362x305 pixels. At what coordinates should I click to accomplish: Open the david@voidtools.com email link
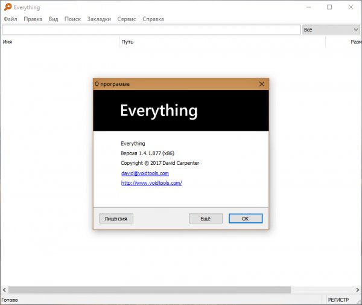tap(145, 173)
